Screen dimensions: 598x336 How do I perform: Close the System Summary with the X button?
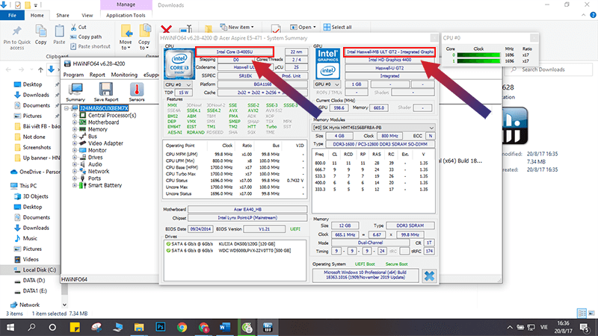tap(429, 276)
